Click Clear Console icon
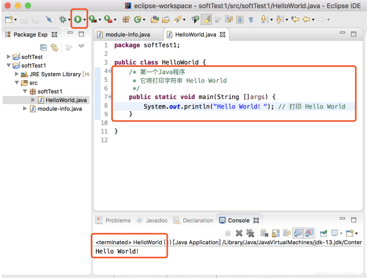 264,233
